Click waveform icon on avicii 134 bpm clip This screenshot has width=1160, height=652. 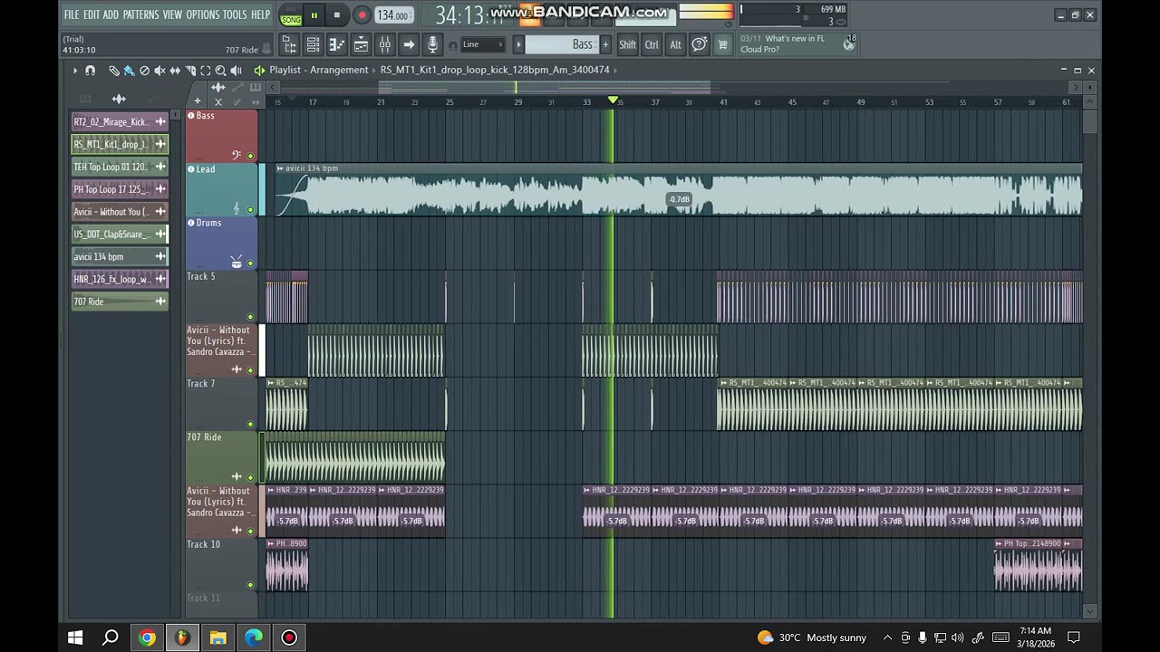(x=160, y=256)
